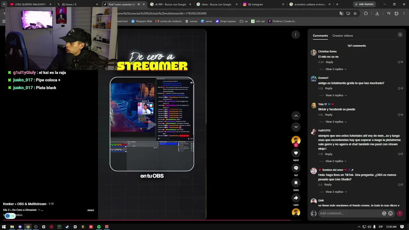Open Chrome downloads
The width and height of the screenshot is (409, 230).
(377, 13)
